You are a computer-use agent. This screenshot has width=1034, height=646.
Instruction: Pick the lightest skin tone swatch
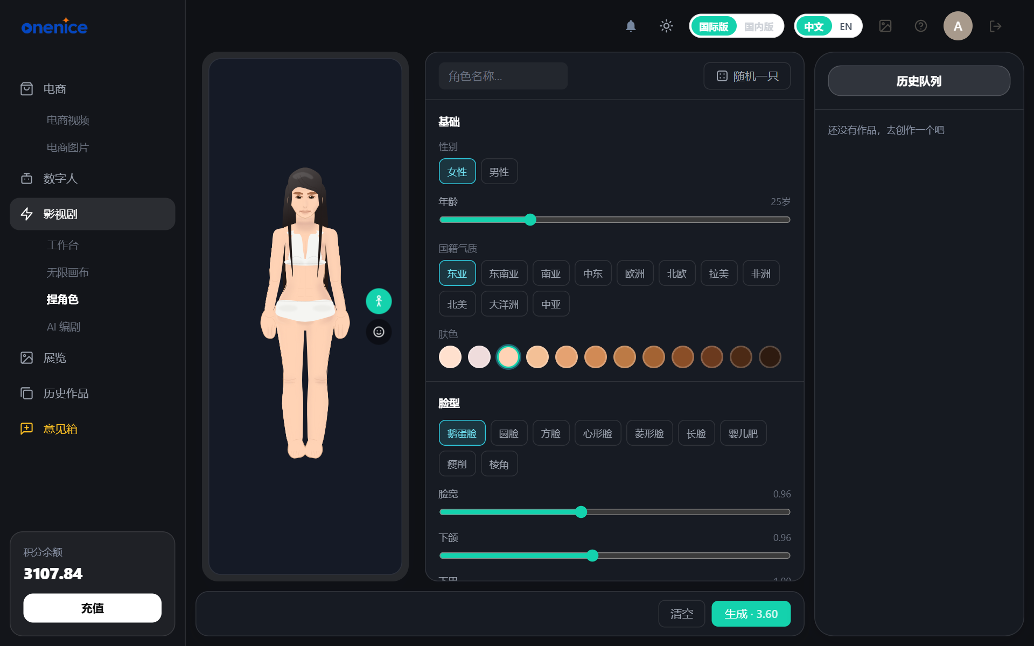point(450,357)
